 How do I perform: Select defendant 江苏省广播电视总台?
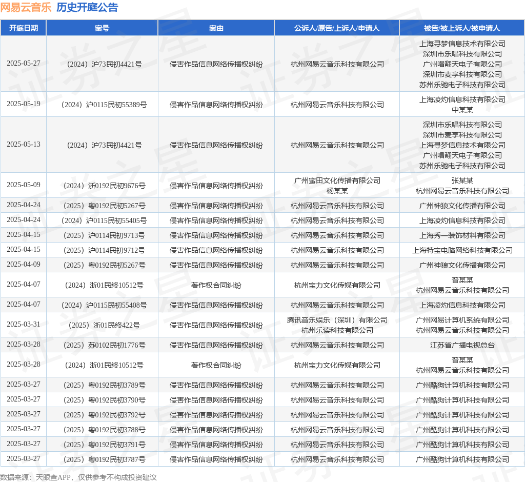click(x=462, y=345)
